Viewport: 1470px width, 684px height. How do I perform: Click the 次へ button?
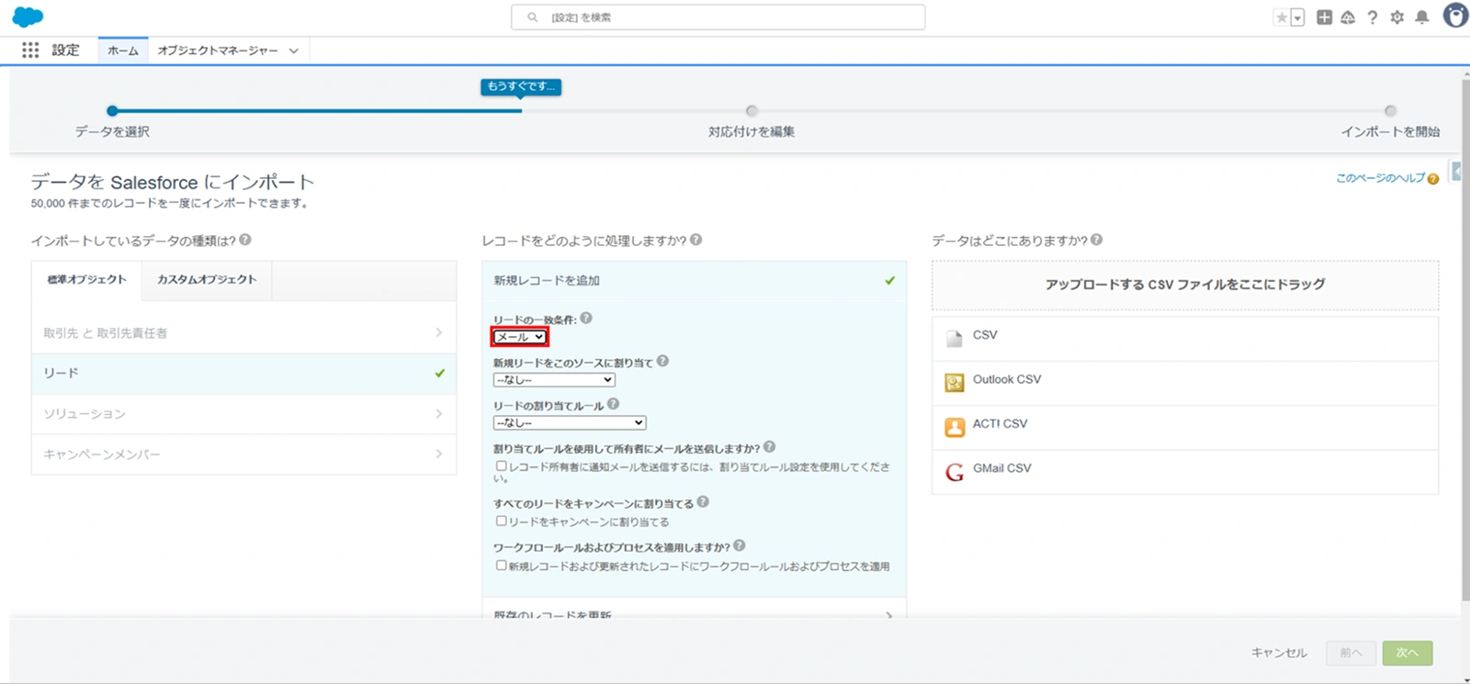pos(1408,653)
